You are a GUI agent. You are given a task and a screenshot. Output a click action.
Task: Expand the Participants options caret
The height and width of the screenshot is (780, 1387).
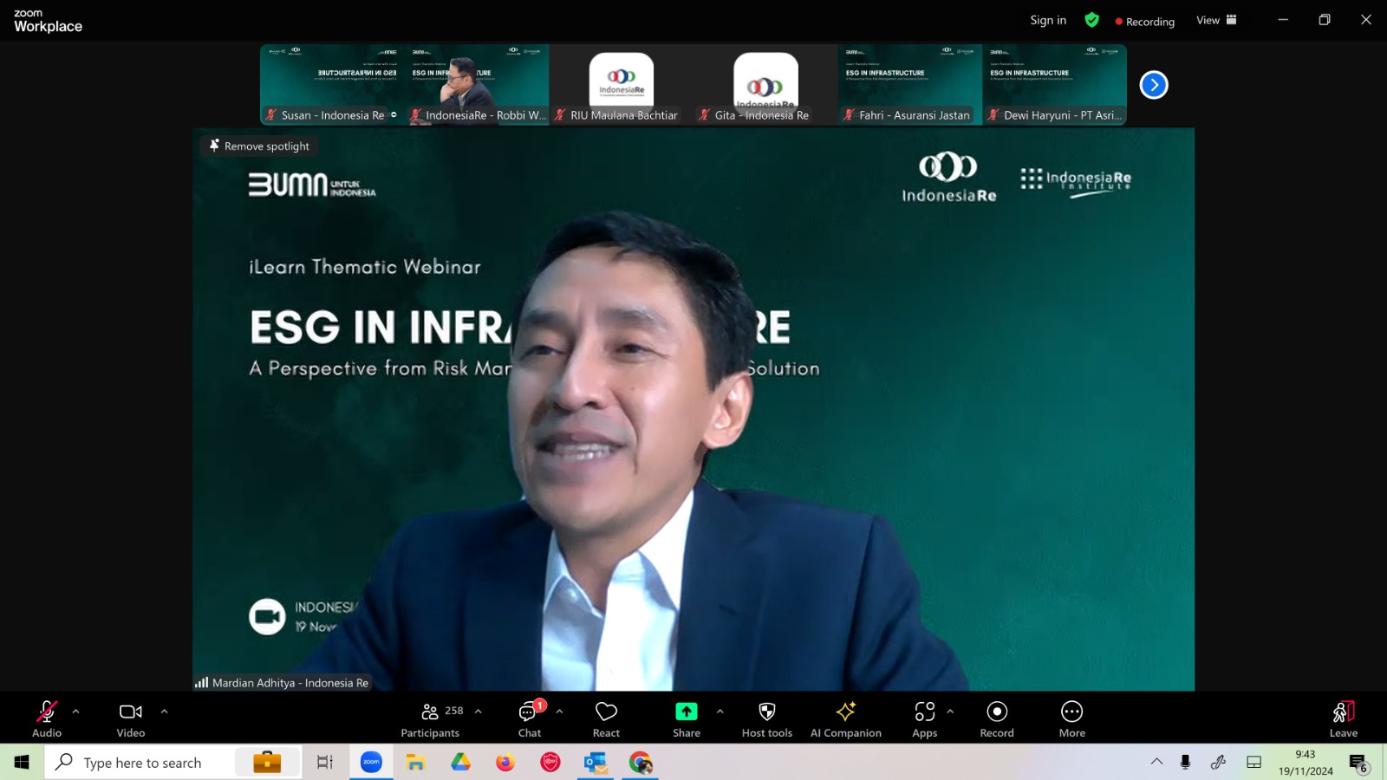pos(479,712)
